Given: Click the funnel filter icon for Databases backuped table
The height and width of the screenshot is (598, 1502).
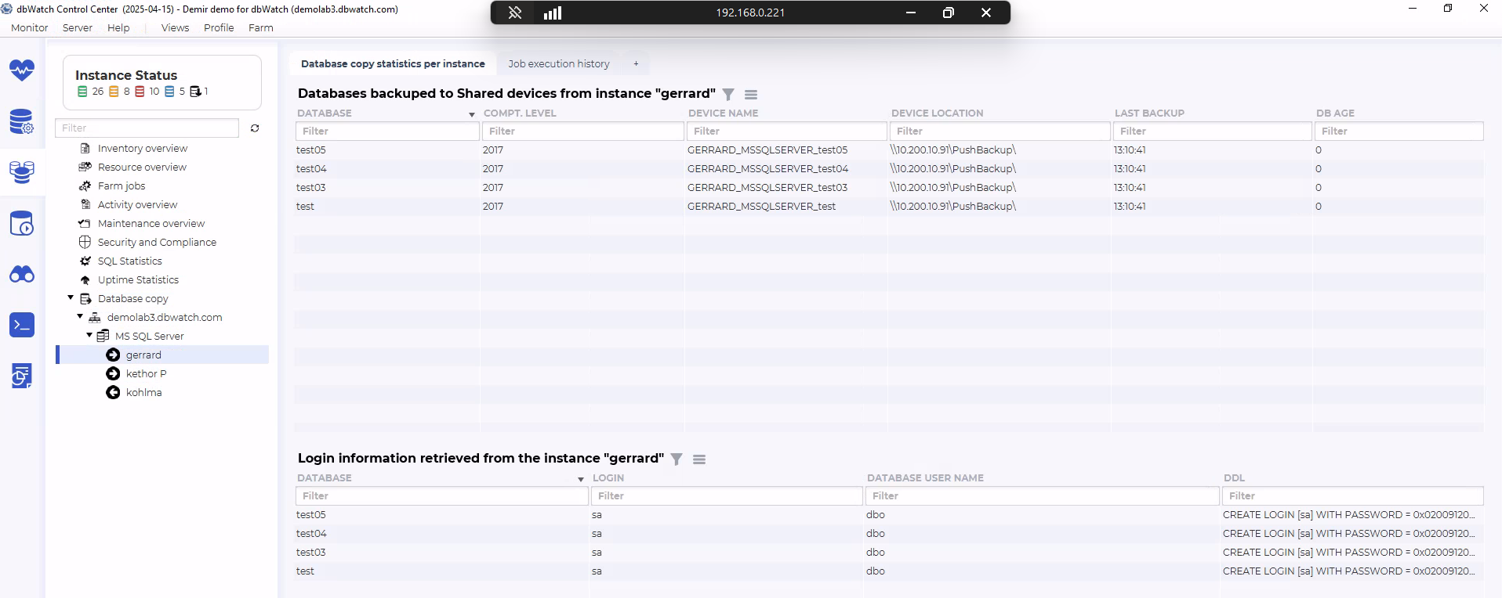Looking at the screenshot, I should tap(728, 95).
